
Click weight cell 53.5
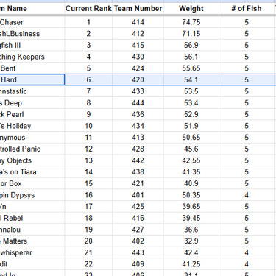[191, 91]
